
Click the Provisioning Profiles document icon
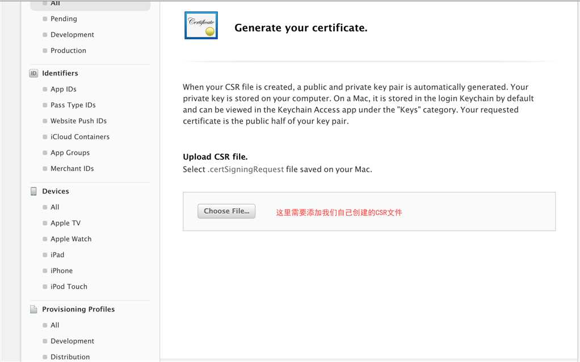click(x=33, y=309)
